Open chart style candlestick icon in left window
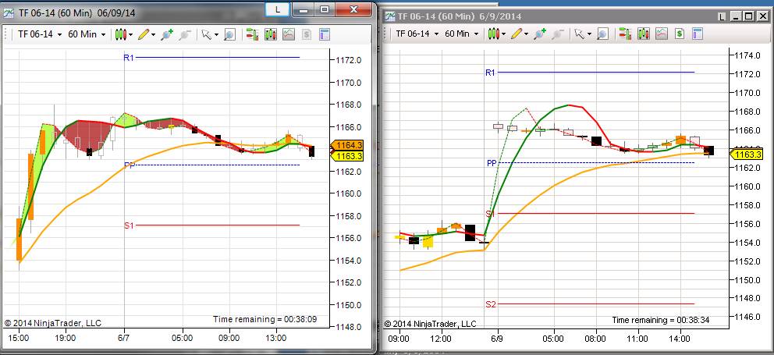The height and width of the screenshot is (355, 774). 120,34
